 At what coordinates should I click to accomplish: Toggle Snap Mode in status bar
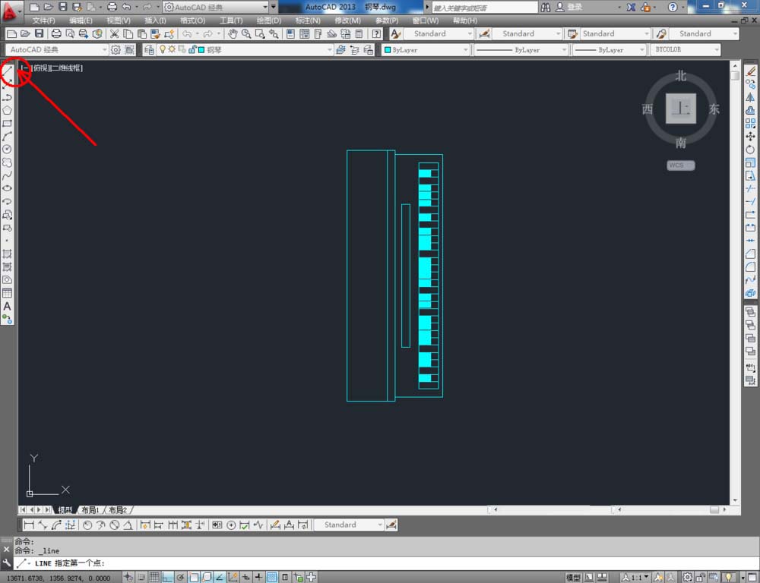[x=141, y=577]
